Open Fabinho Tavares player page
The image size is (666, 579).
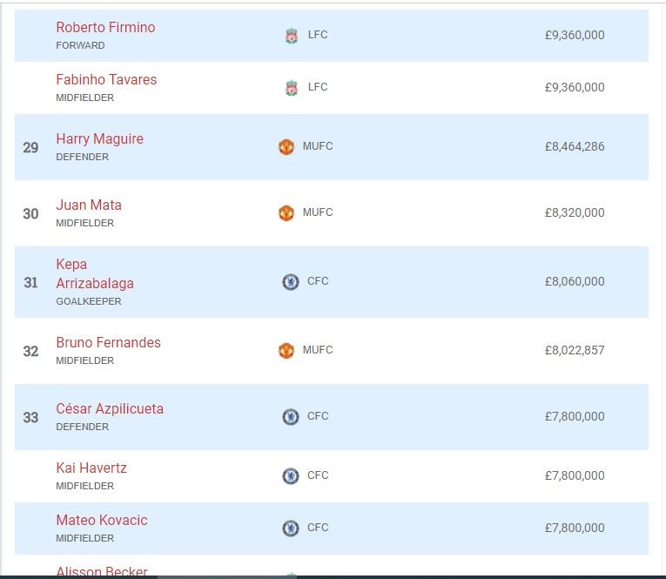(106, 80)
